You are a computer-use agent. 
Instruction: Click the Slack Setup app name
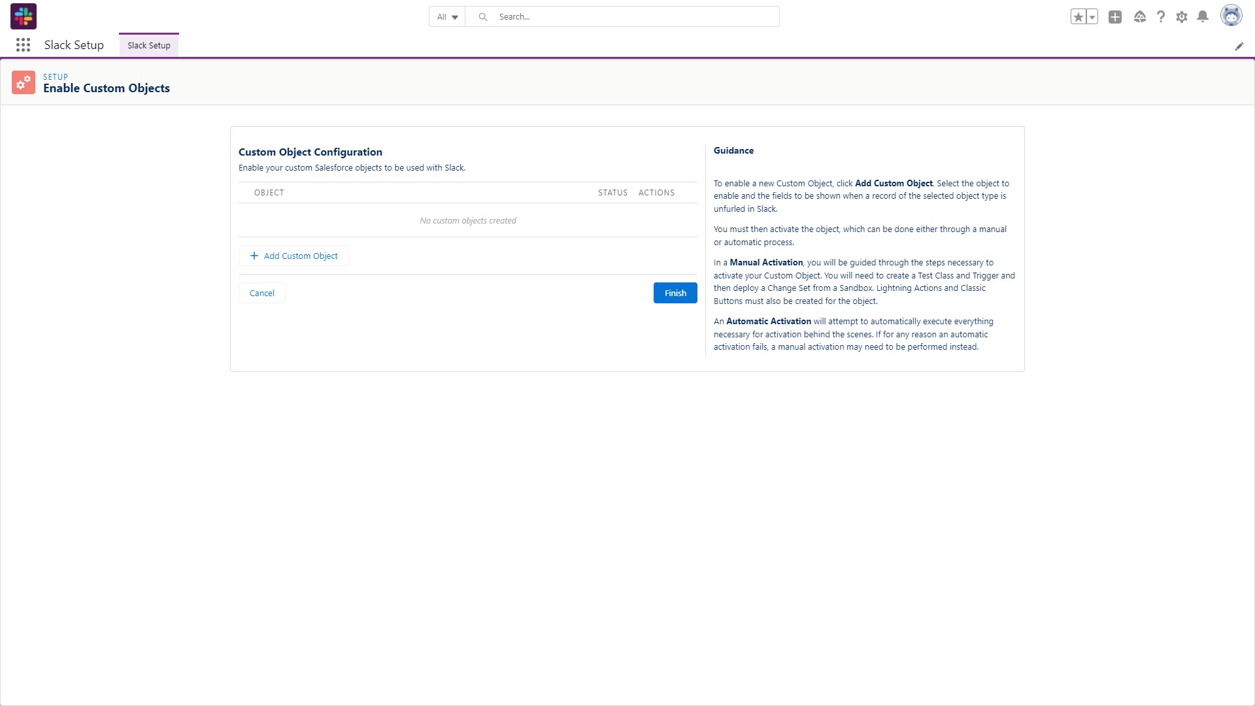click(74, 45)
